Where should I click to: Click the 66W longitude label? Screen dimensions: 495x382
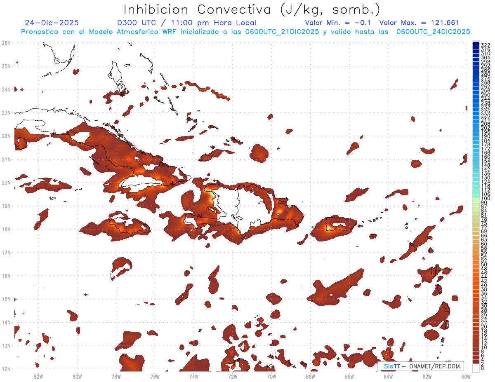tap(349, 376)
